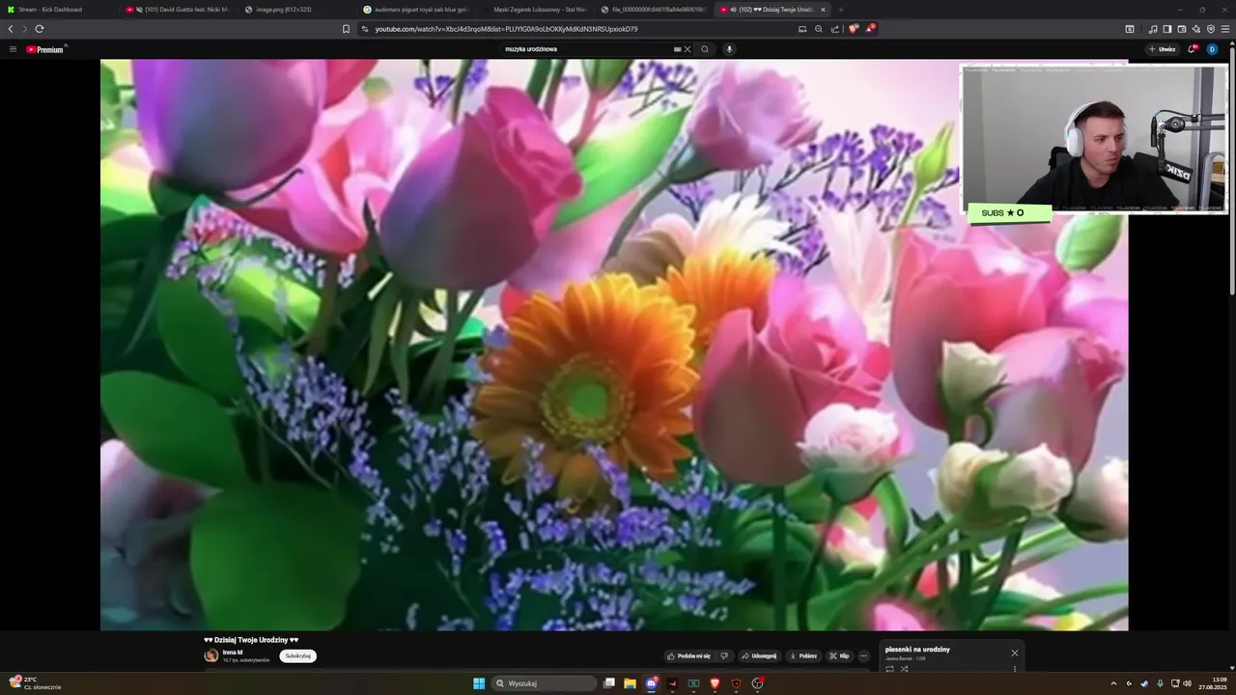The image size is (1236, 695).
Task: Close the 'piosenki na urodziny' playlist panel
Action: pyautogui.click(x=1014, y=653)
